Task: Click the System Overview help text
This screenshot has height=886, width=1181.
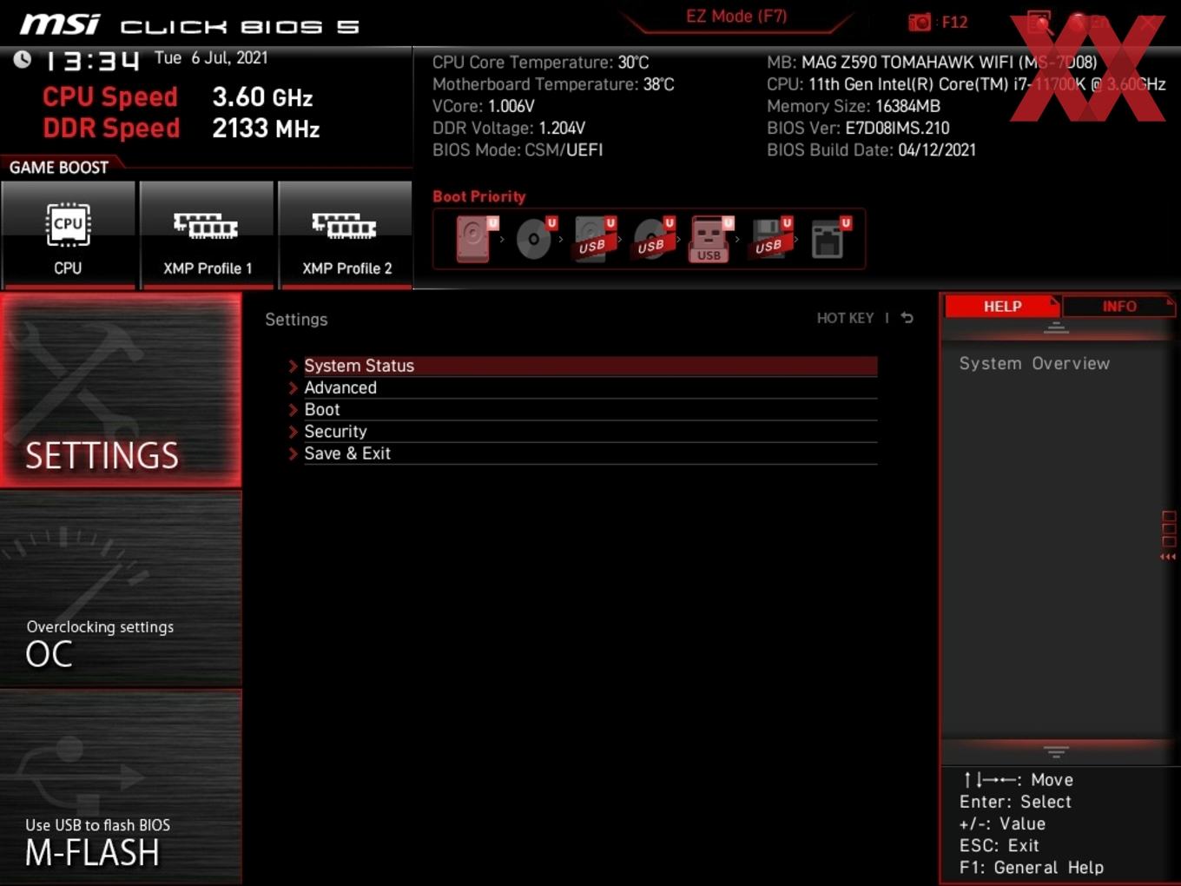Action: pos(1034,363)
